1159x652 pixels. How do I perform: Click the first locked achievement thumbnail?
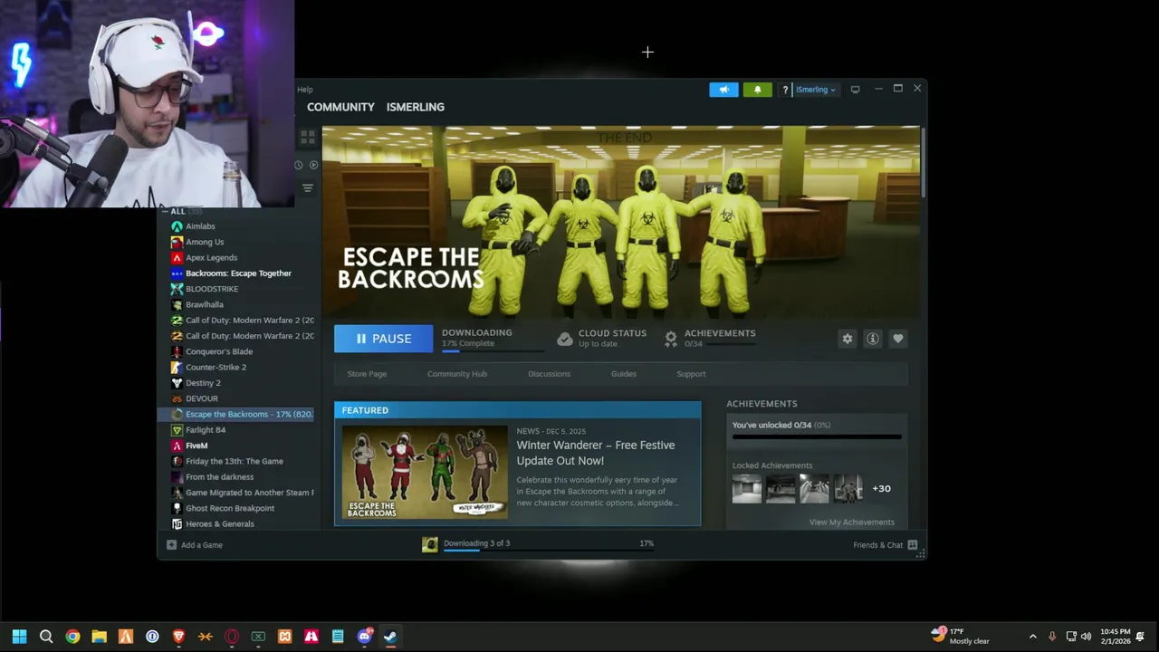(x=747, y=488)
